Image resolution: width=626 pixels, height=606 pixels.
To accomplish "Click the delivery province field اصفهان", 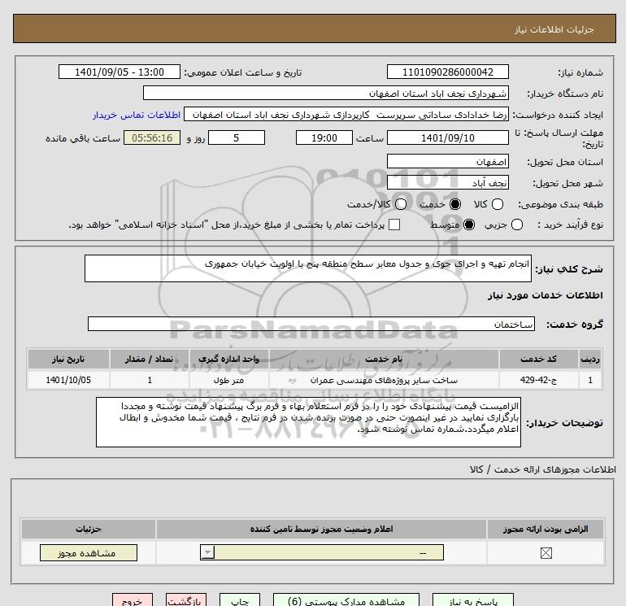I will tap(447, 161).
